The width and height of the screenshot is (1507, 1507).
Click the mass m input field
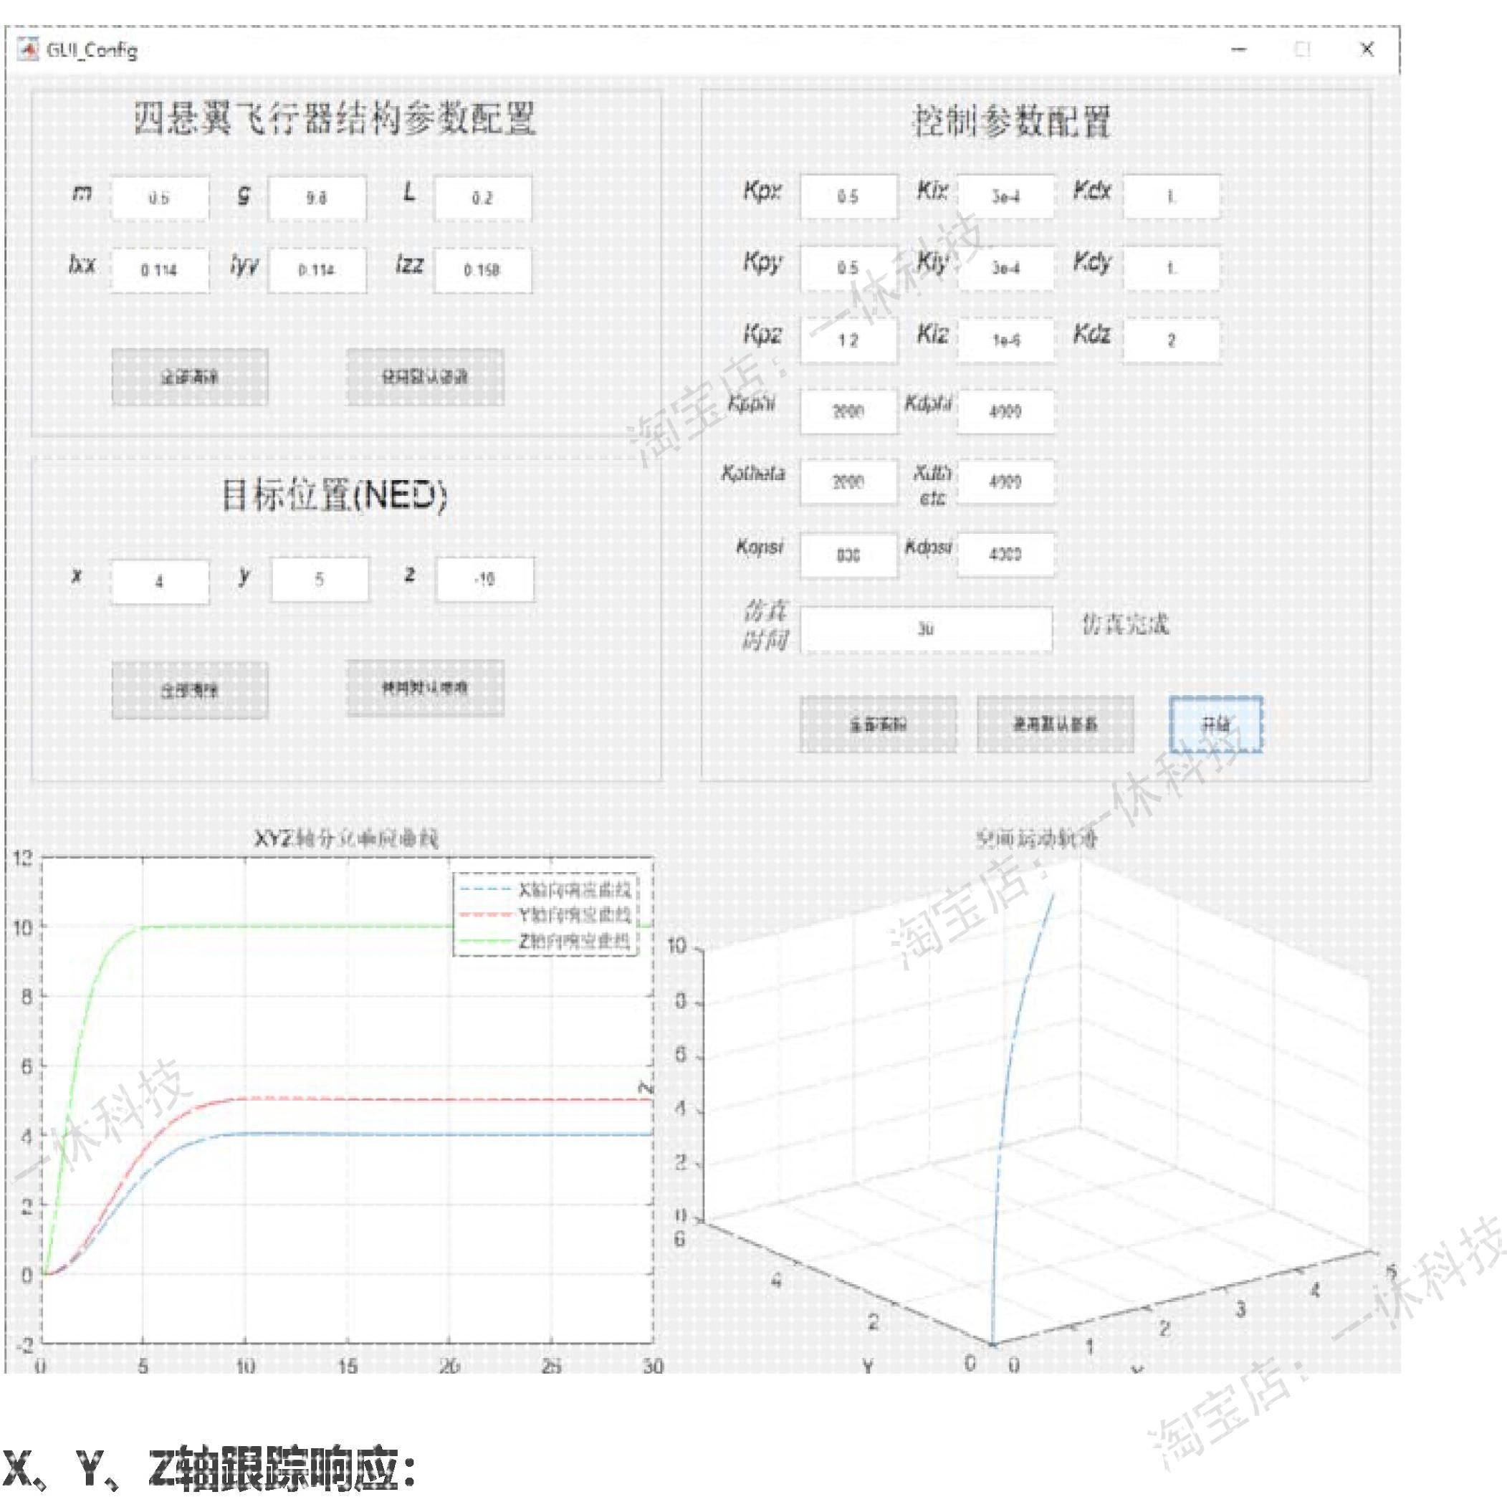(x=160, y=198)
